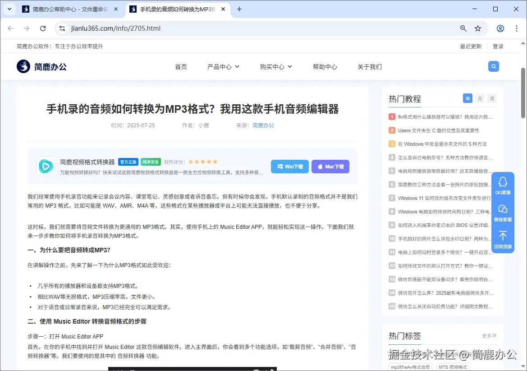Click the browser back arrow
The height and width of the screenshot is (371, 527).
coord(10,28)
